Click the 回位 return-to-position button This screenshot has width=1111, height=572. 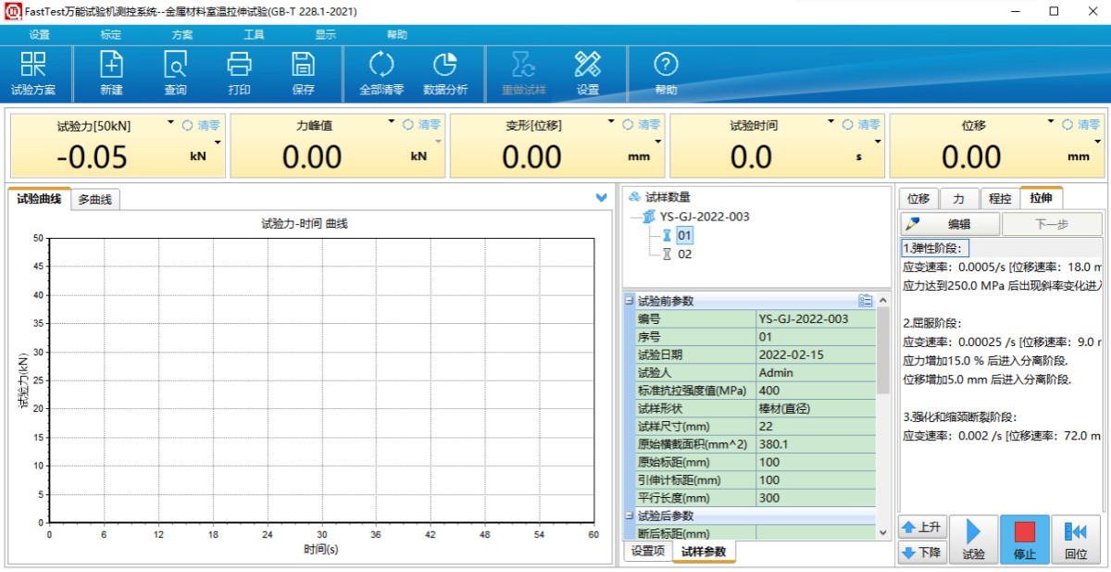coord(1076,540)
